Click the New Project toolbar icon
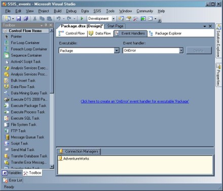 [8, 18]
